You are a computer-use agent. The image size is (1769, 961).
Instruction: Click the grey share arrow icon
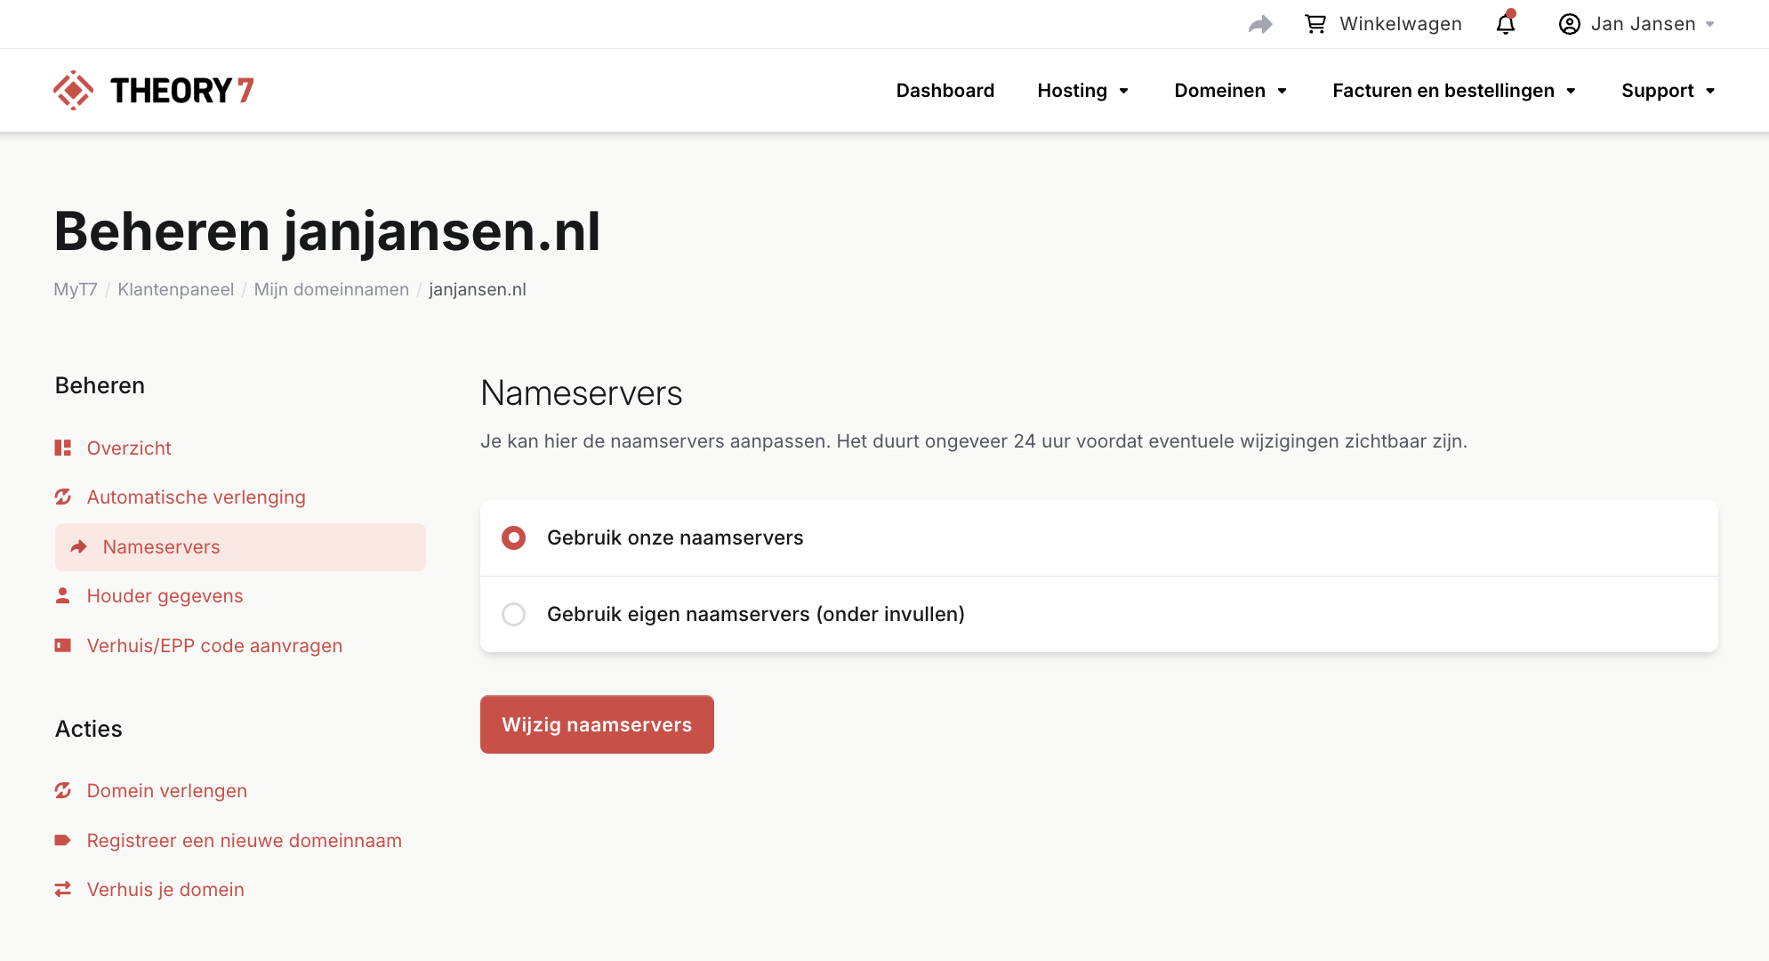coord(1260,24)
